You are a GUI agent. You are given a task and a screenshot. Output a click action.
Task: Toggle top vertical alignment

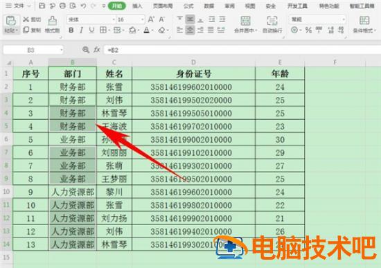point(179,19)
